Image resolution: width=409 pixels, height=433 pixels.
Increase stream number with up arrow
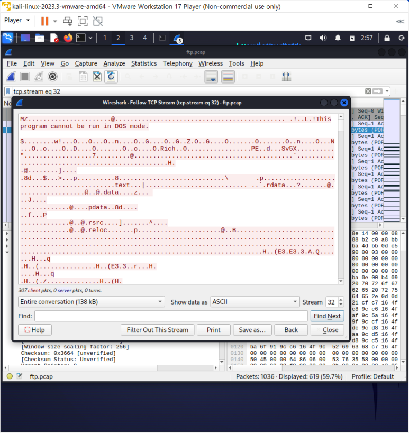coord(341,299)
